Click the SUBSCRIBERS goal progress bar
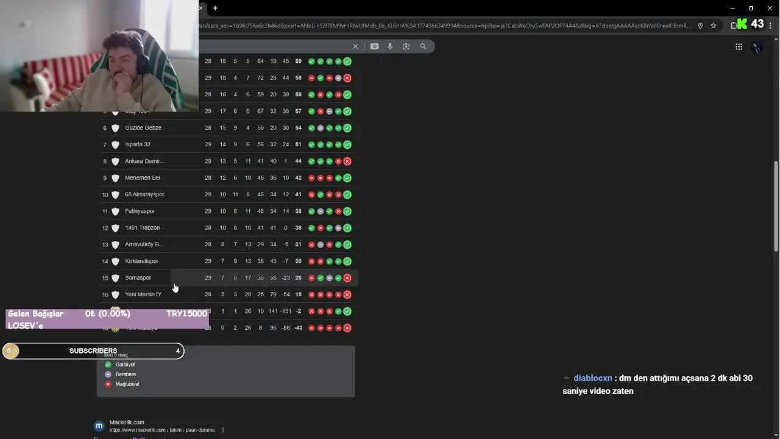Viewport: 780px width, 439px height. (x=93, y=351)
